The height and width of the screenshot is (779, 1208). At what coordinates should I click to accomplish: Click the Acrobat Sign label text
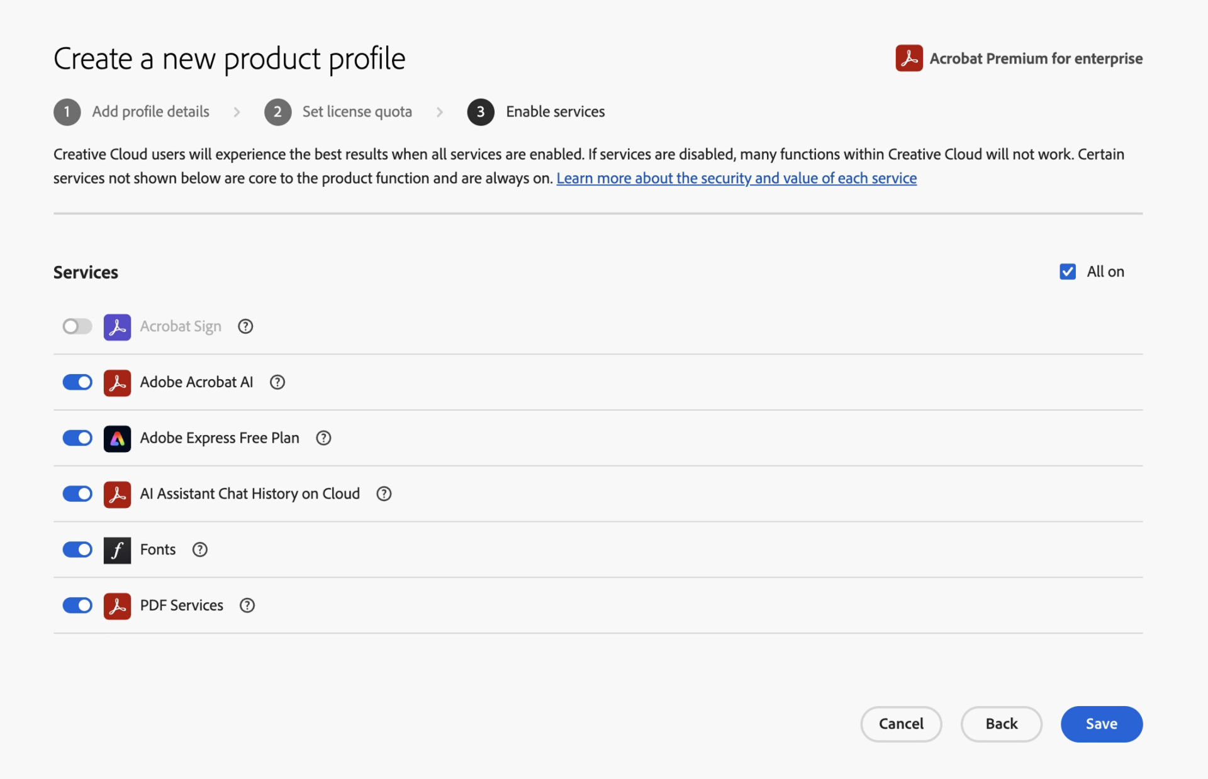coord(181,326)
